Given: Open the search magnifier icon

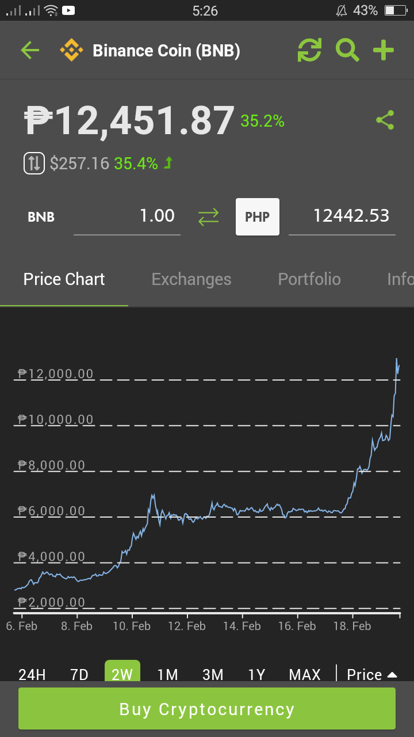Looking at the screenshot, I should (x=347, y=51).
